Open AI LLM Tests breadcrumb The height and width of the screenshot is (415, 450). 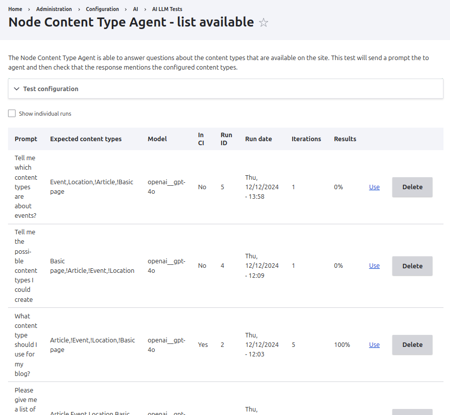click(167, 9)
